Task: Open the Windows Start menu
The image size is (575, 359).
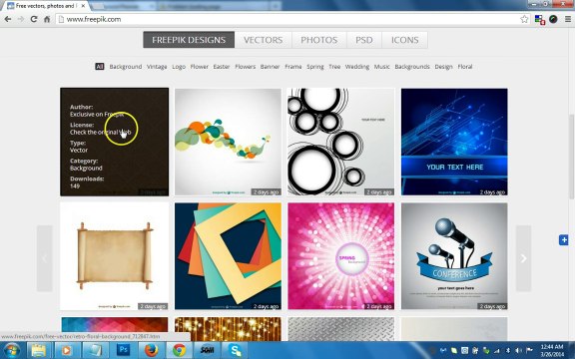Action: (12, 350)
